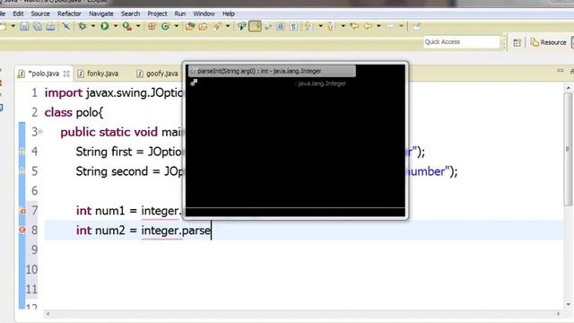Click the Open Type icon
The image size is (574, 323).
tap(189, 26)
